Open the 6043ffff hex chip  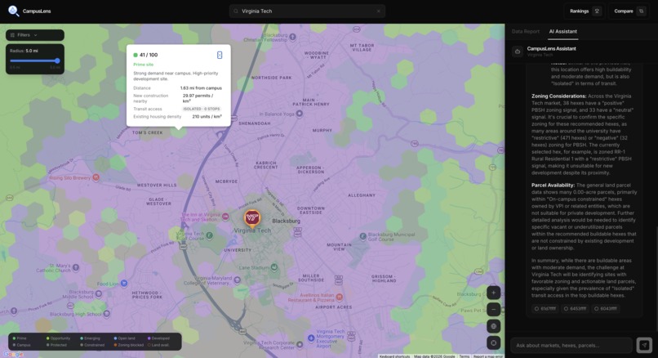[605, 308]
